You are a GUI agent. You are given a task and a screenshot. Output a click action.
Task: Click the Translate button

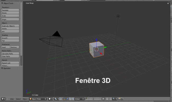click(x=10, y=10)
